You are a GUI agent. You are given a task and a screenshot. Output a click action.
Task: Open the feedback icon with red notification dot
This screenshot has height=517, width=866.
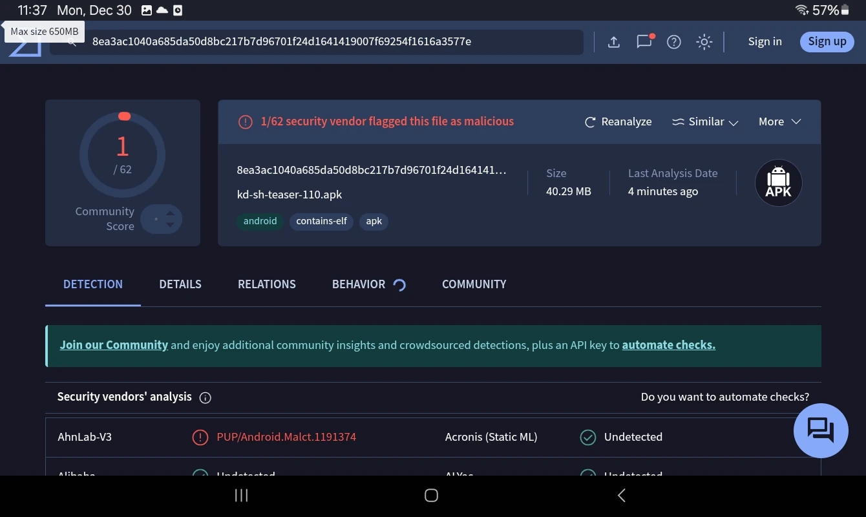coord(643,41)
